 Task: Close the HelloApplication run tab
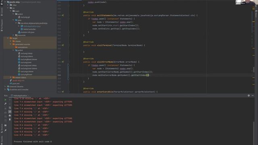point(29,95)
